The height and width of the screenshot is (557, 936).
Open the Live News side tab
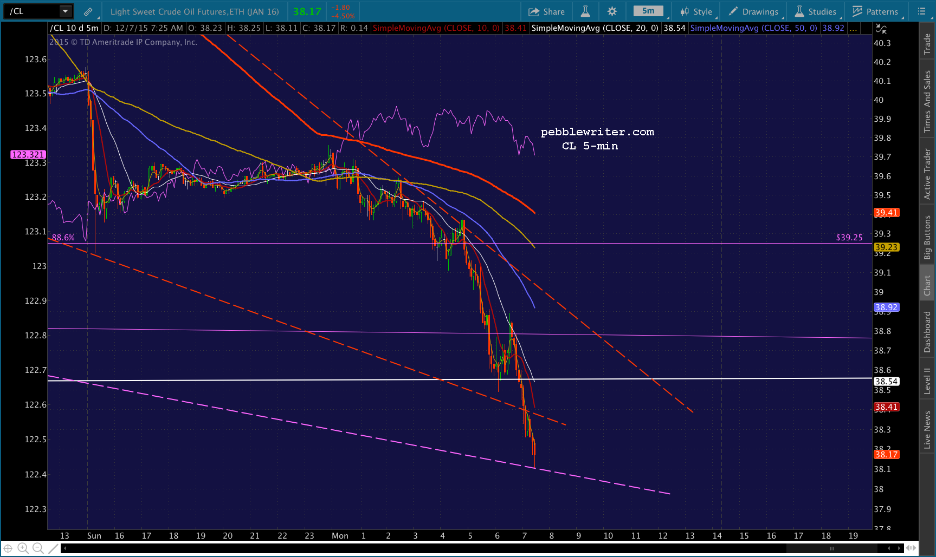[x=927, y=430]
